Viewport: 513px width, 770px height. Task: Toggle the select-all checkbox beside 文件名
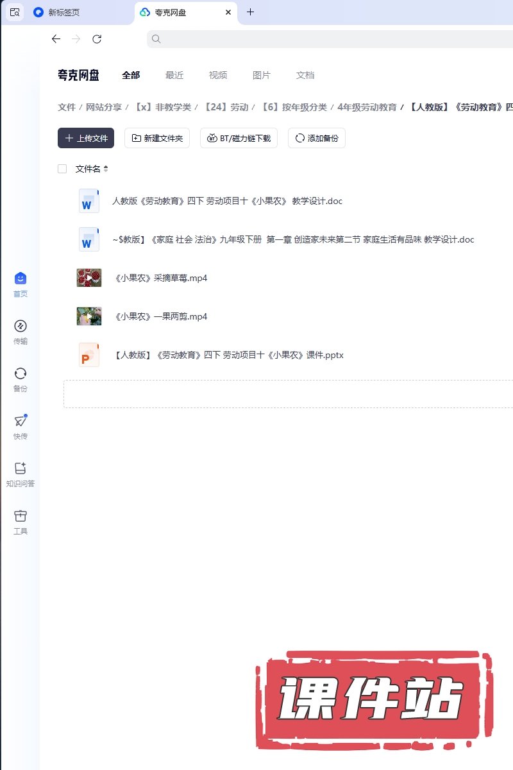(62, 169)
